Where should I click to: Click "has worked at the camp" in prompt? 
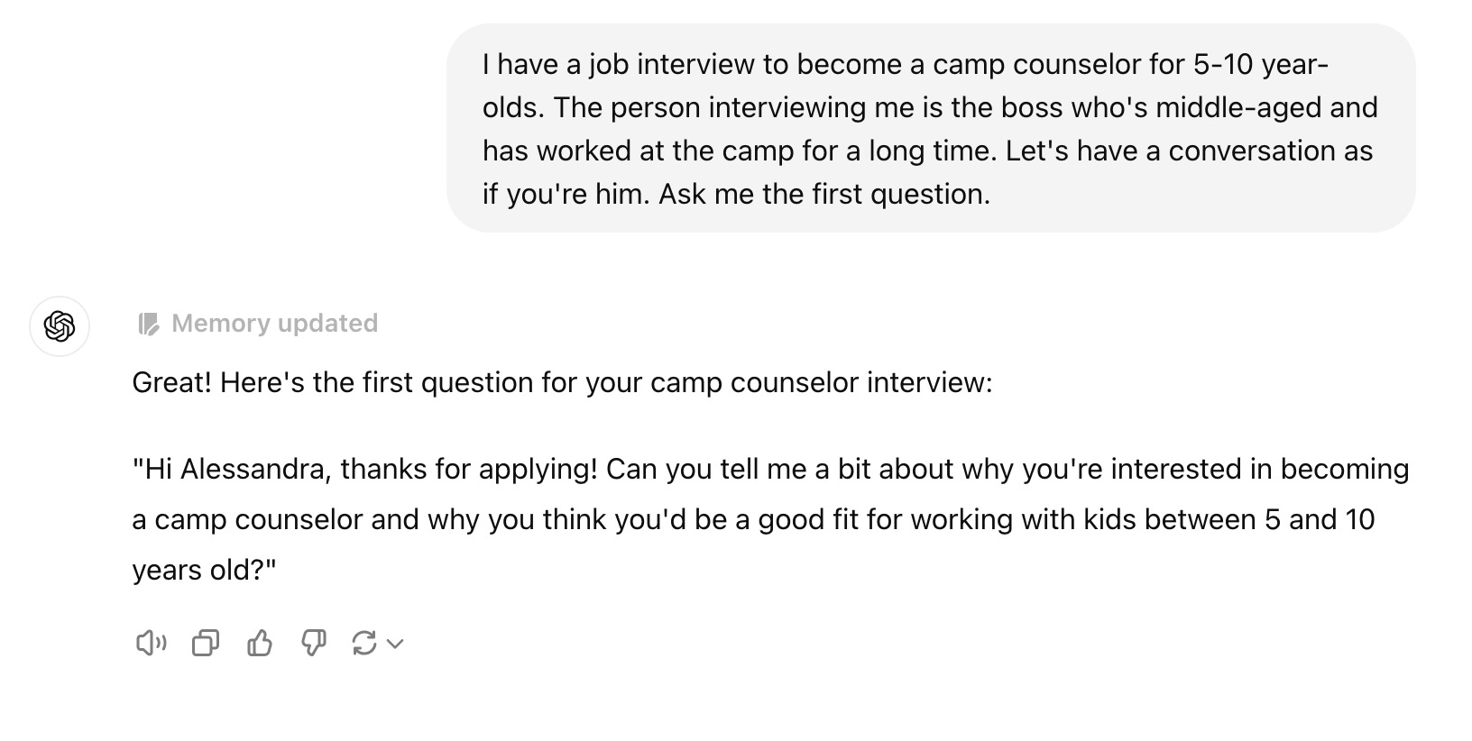point(637,151)
